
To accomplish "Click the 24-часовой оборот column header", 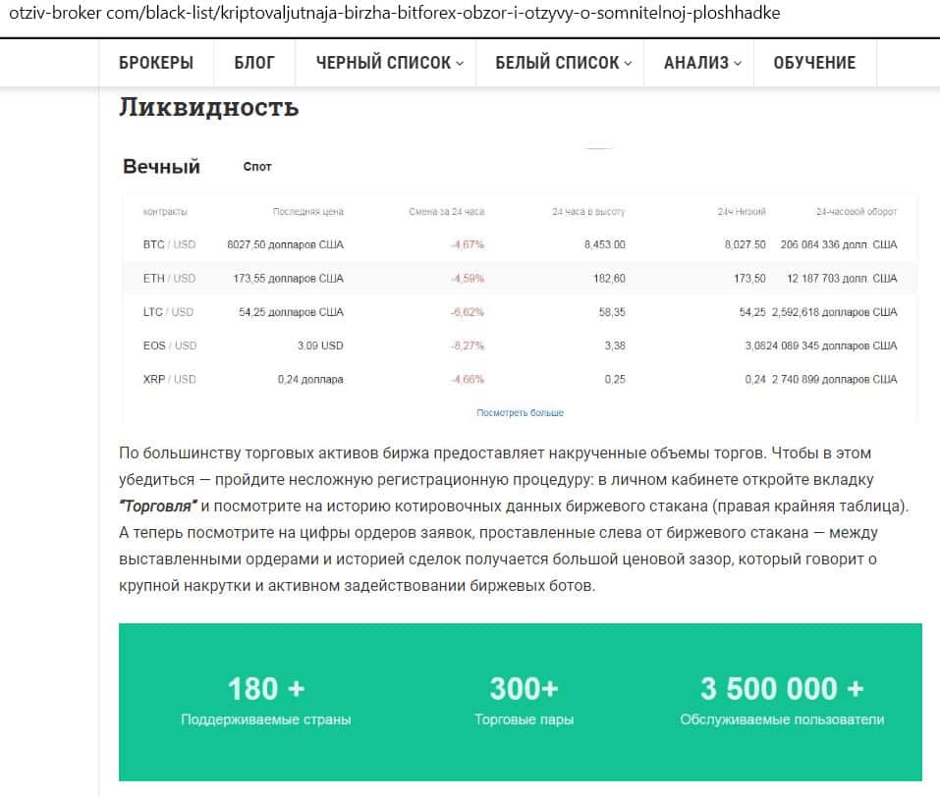I will coord(856,212).
